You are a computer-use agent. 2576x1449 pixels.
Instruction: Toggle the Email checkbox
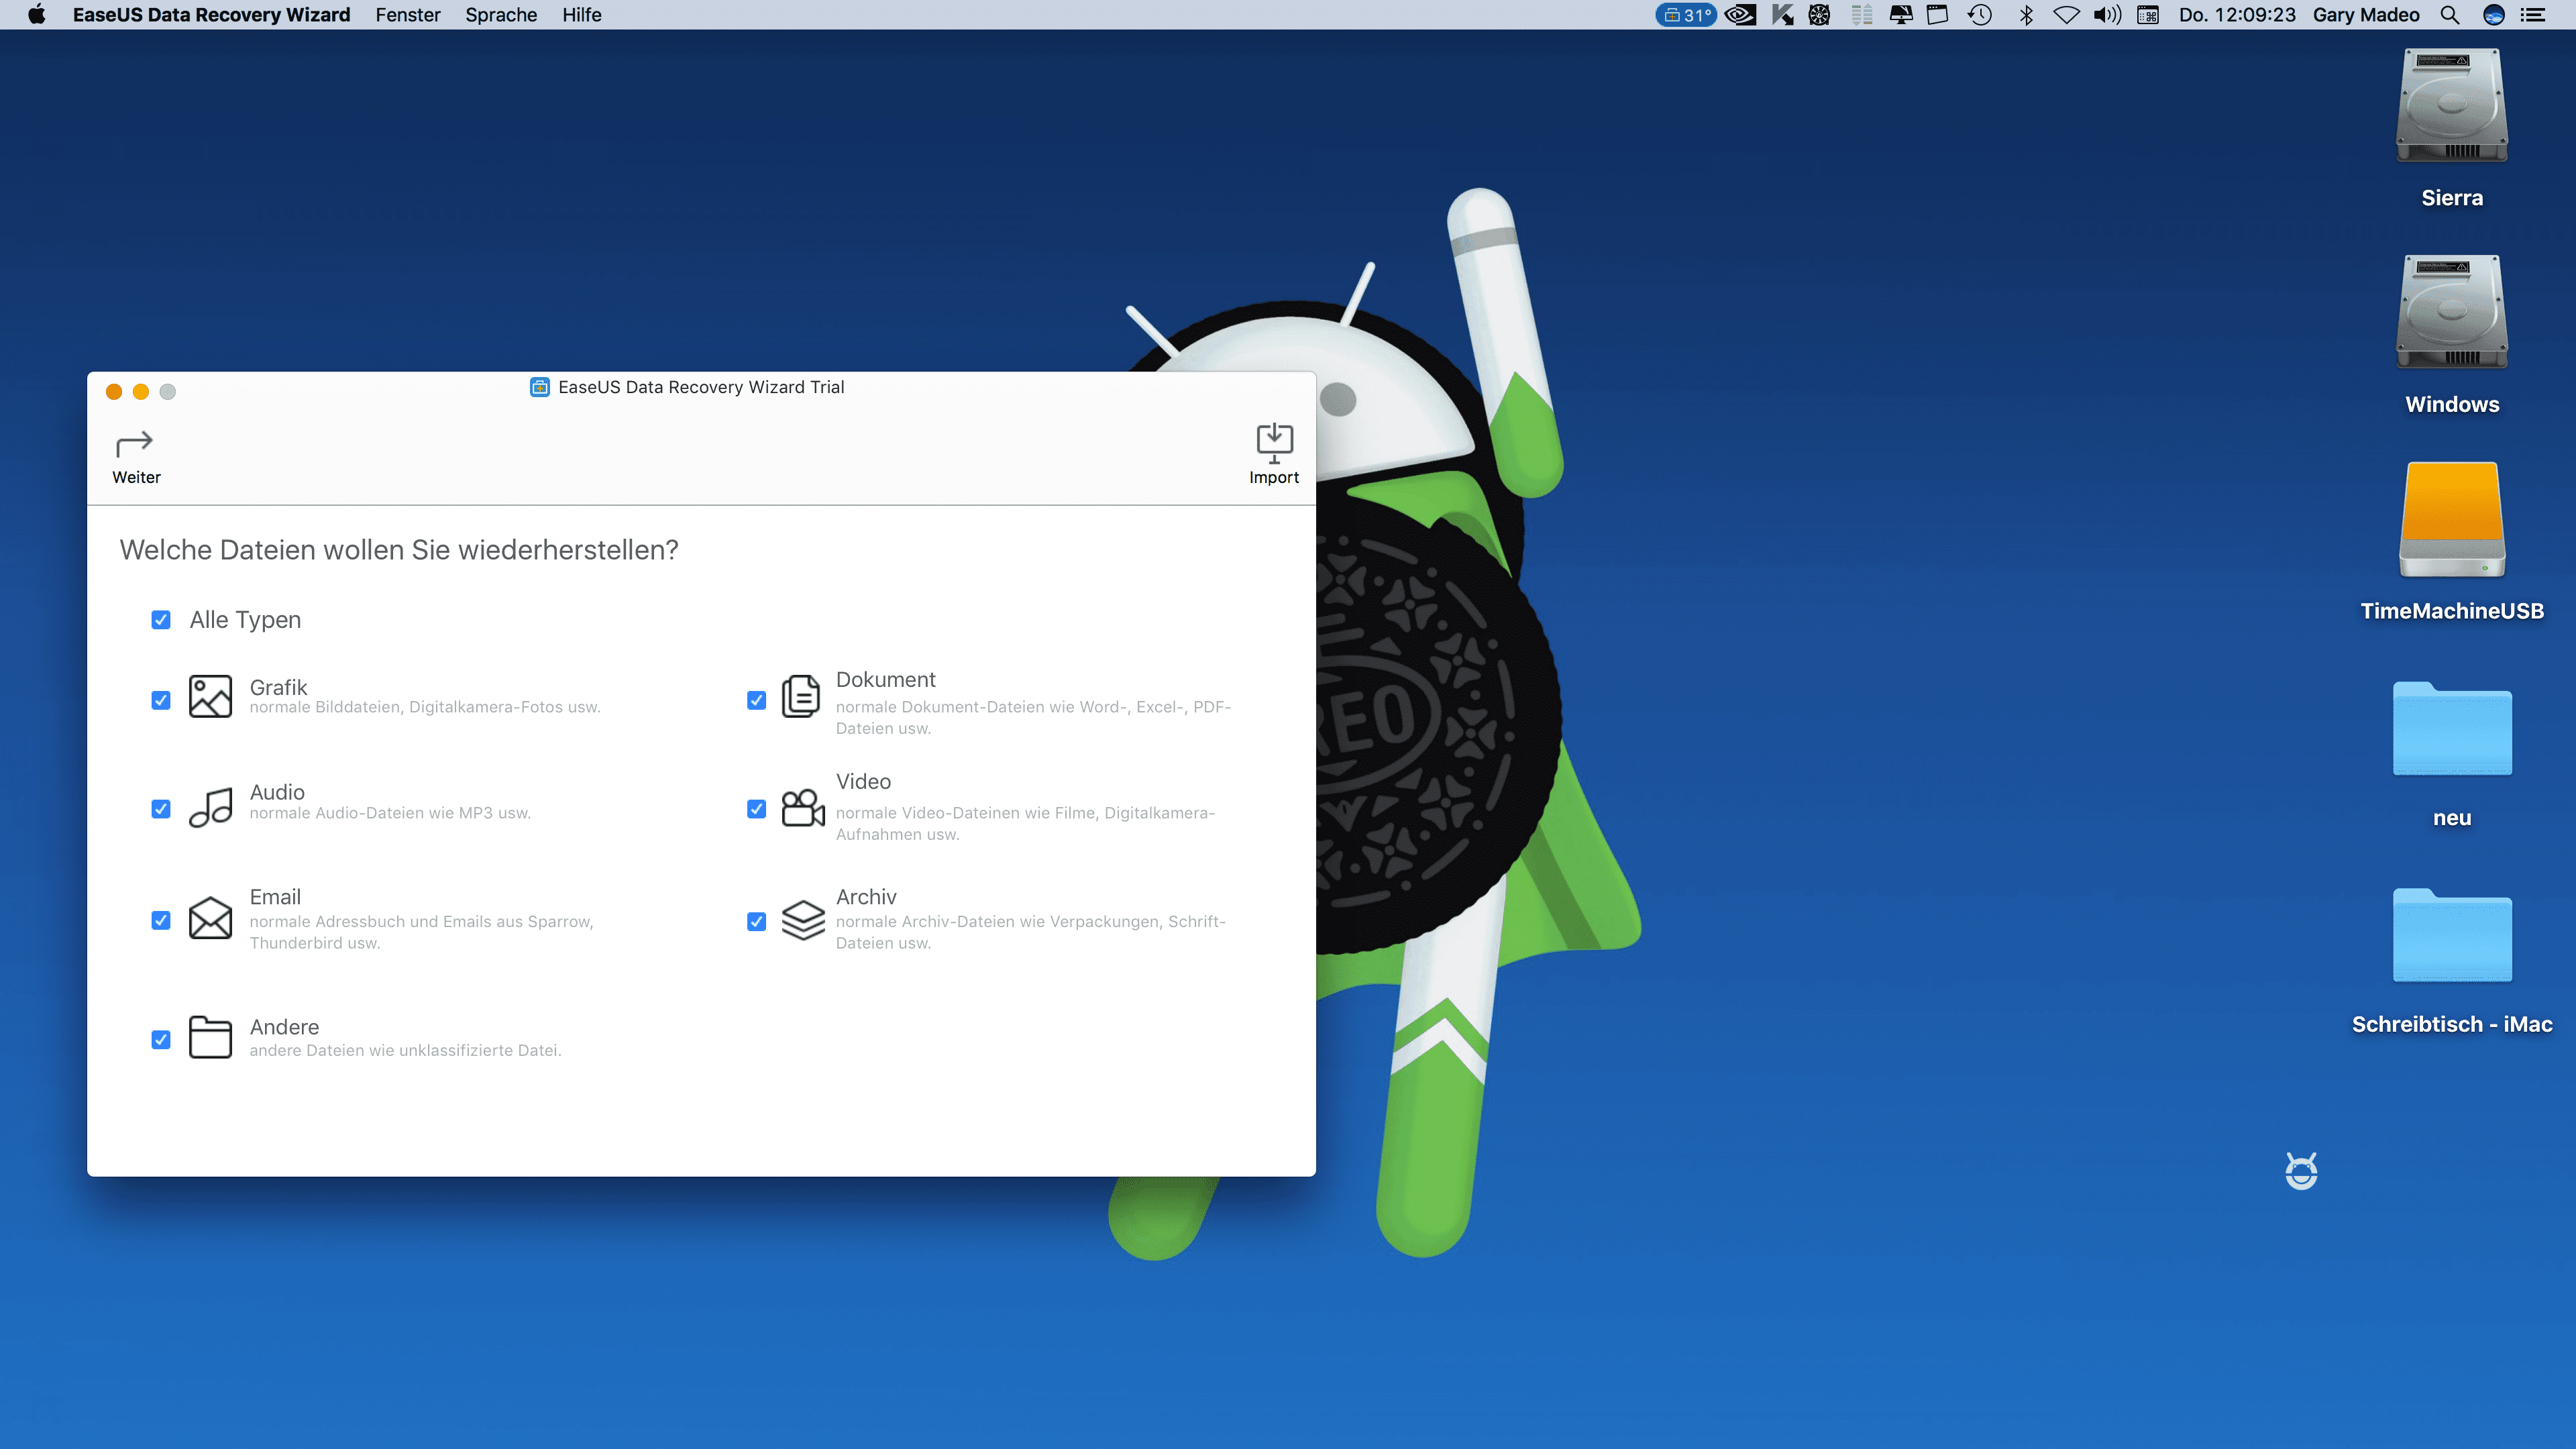[161, 920]
